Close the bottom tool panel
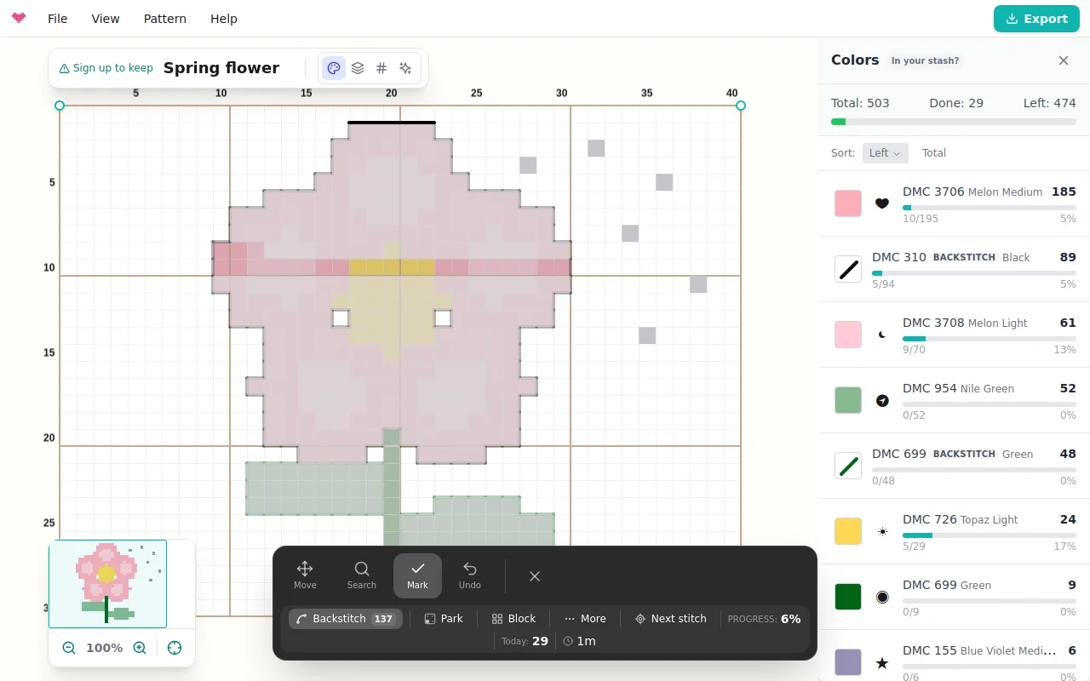The height and width of the screenshot is (681, 1090). tap(535, 576)
